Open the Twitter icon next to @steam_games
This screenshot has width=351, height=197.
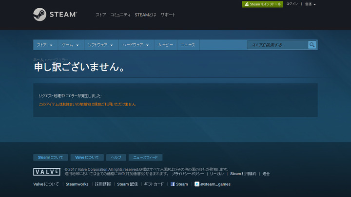click(197, 184)
